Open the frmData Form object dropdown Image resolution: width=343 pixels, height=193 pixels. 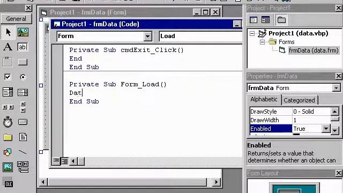(x=336, y=88)
